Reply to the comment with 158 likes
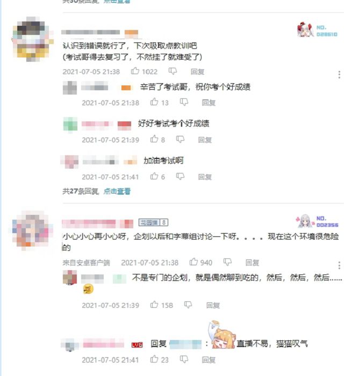The image size is (352, 376). 213,305
